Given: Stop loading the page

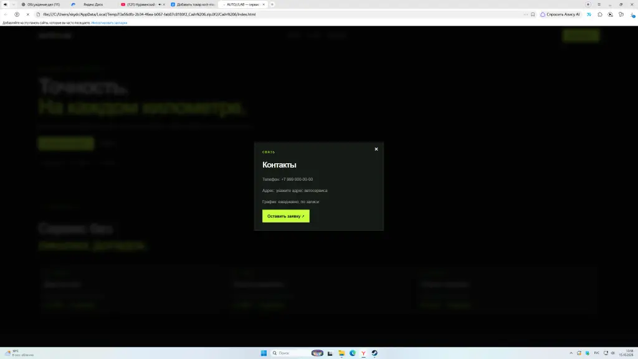Looking at the screenshot, I should [27, 14].
